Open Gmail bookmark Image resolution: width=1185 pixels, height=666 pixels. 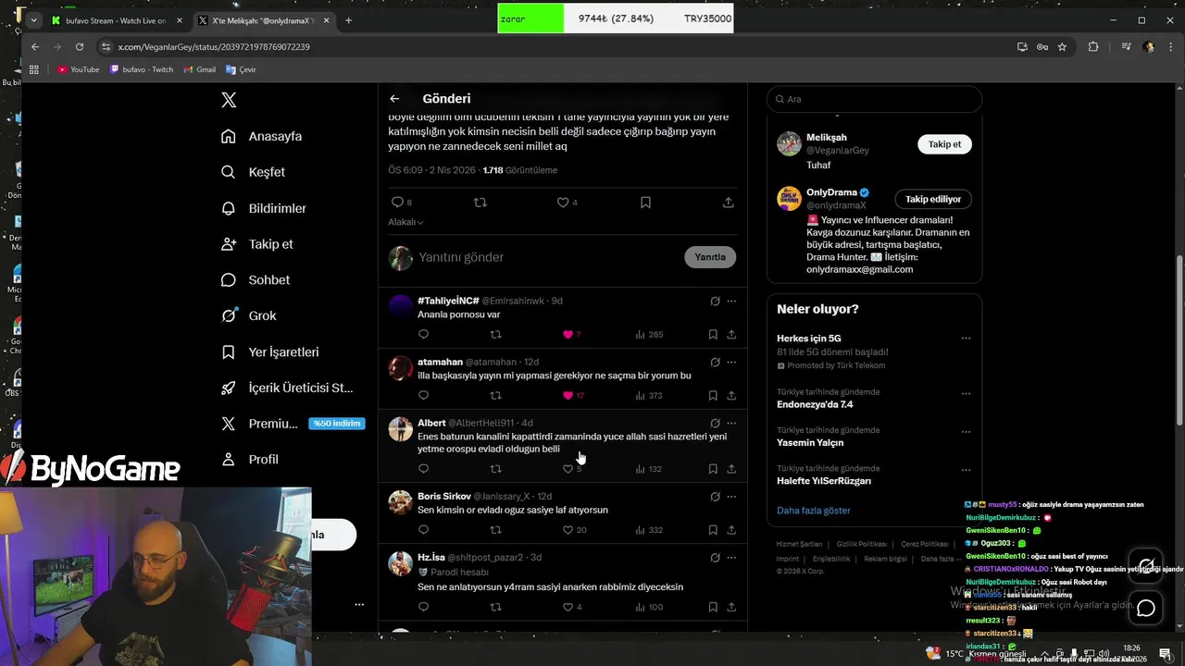pos(199,69)
